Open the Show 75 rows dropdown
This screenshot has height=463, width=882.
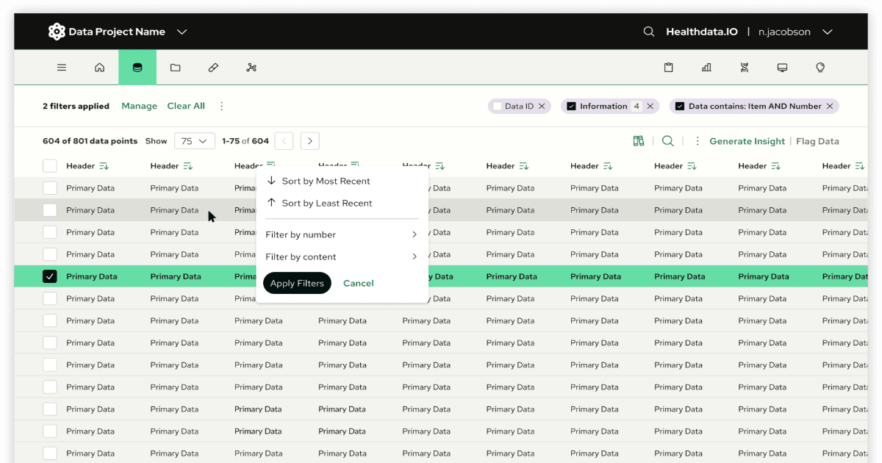point(194,140)
